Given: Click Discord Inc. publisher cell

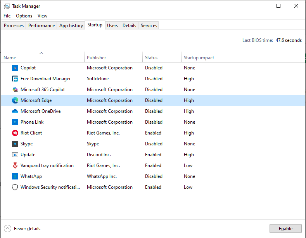Looking at the screenshot, I should [x=99, y=155].
